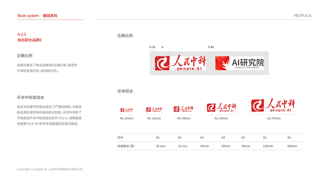
Task: Click table header cell 'A6'
Action: tap(158, 138)
